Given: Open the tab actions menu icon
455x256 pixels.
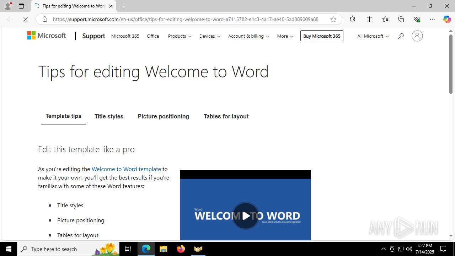Looking at the screenshot, I should point(21,6).
